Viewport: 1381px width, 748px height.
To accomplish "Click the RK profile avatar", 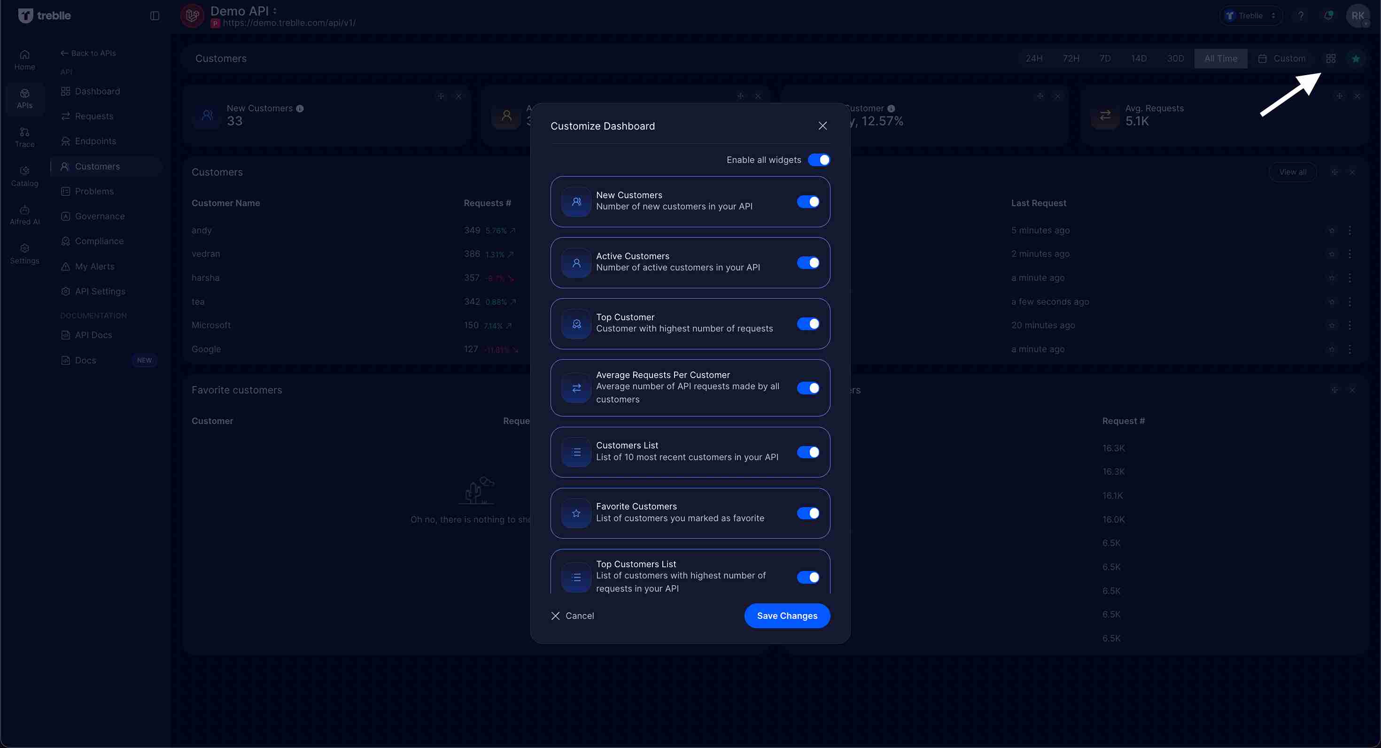I will tap(1359, 15).
